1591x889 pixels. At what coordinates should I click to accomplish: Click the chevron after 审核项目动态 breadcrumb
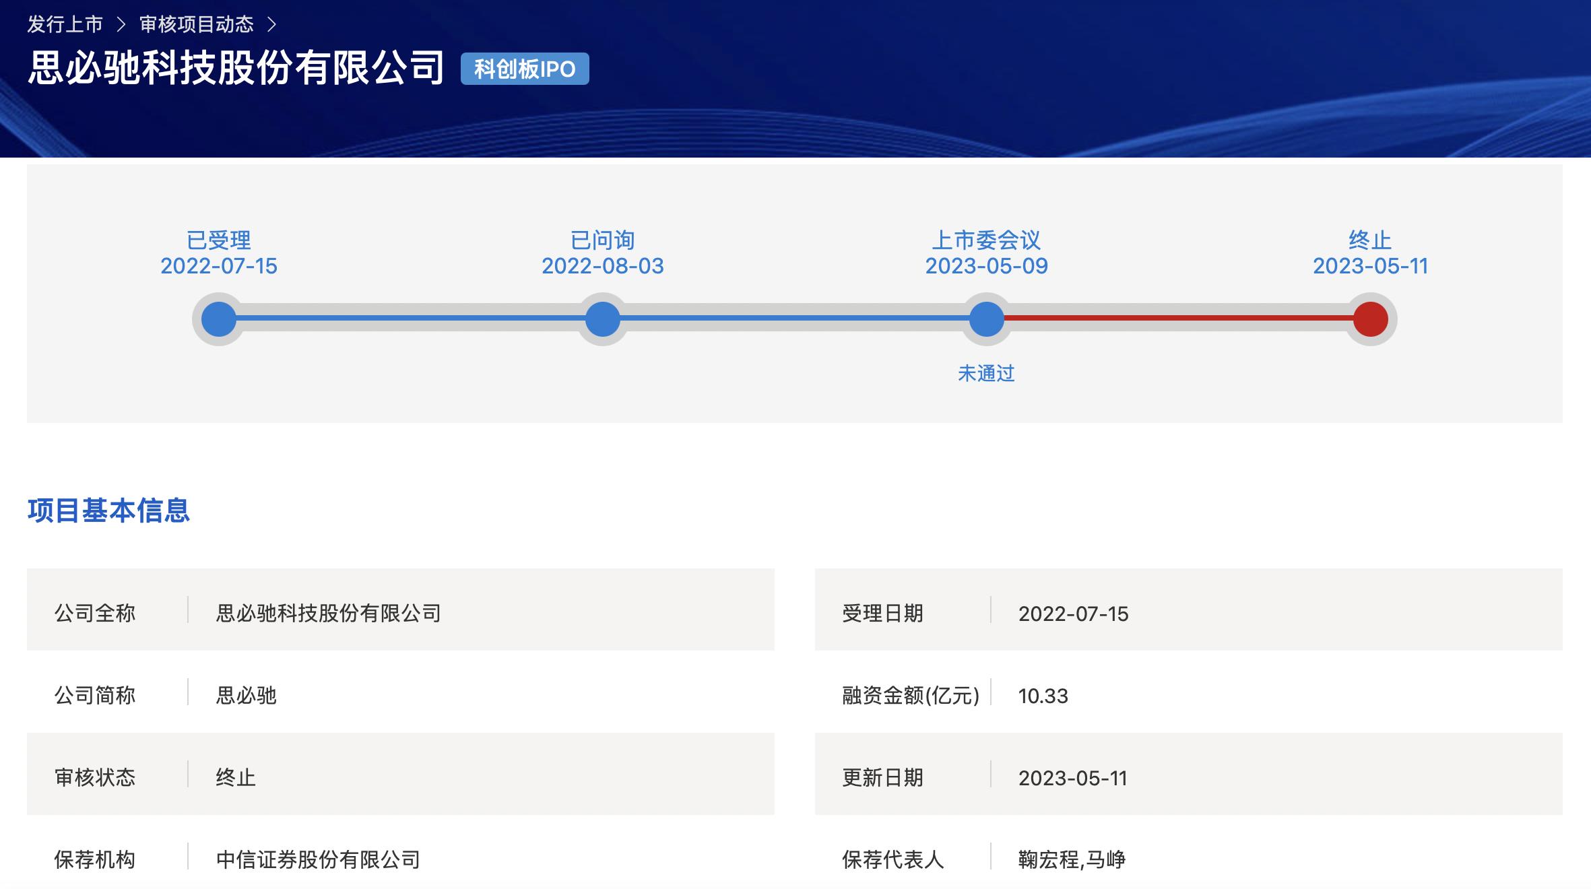[272, 25]
